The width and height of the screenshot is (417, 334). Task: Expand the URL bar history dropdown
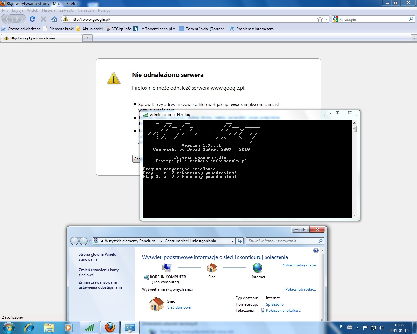coord(327,19)
